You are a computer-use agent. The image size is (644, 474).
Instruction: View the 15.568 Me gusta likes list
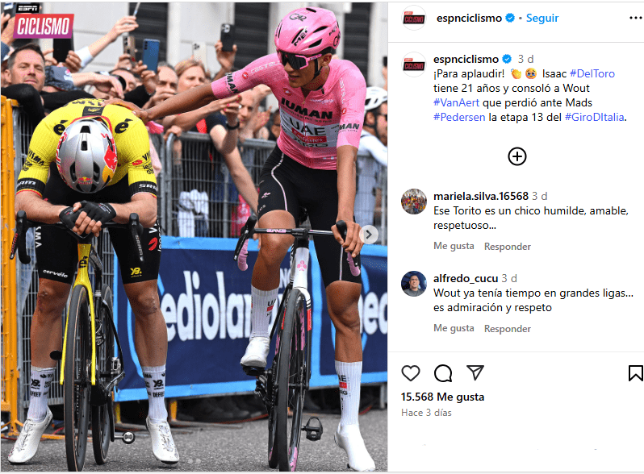point(442,397)
